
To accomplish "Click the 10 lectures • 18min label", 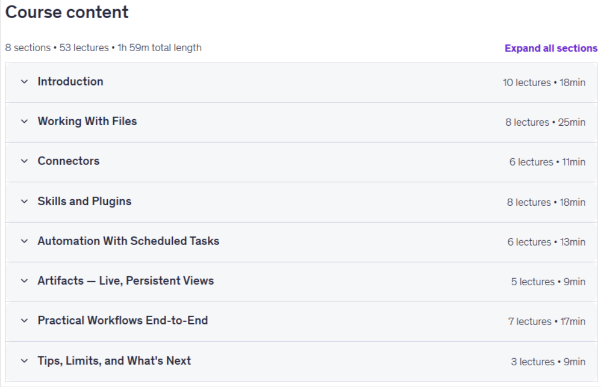I will (544, 83).
